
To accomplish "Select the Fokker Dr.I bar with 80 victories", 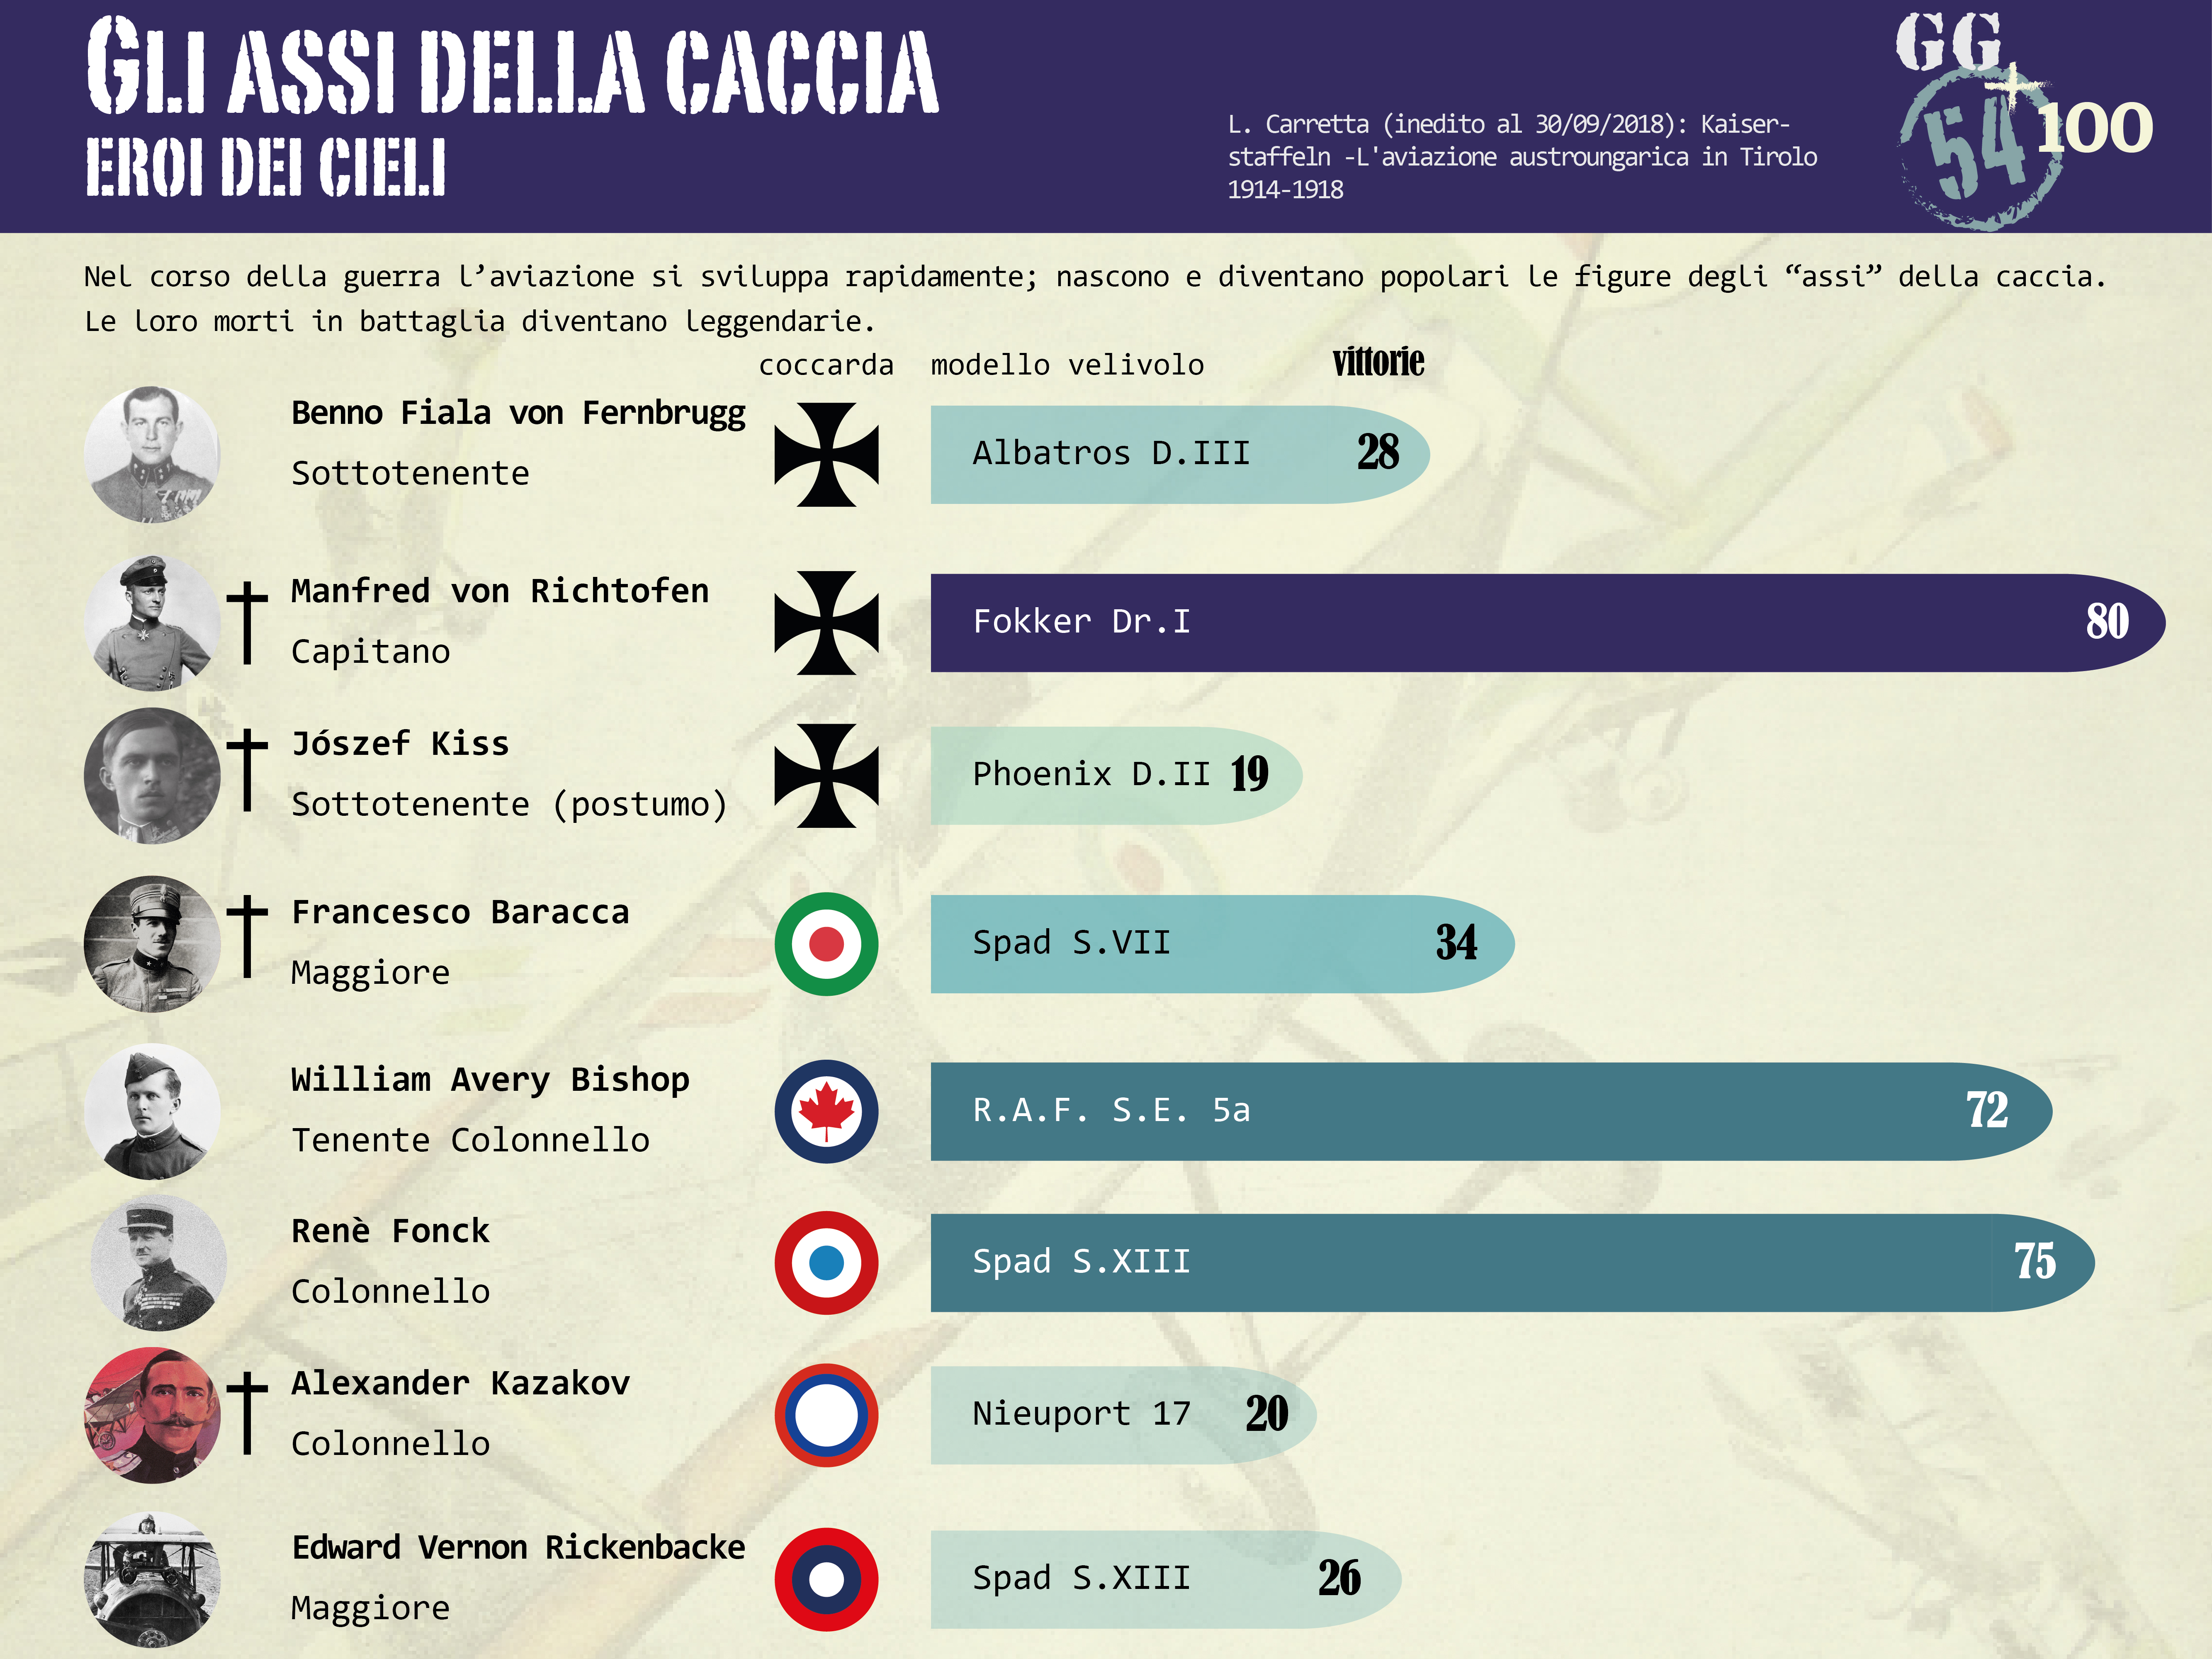I will pyautogui.click(x=1547, y=622).
